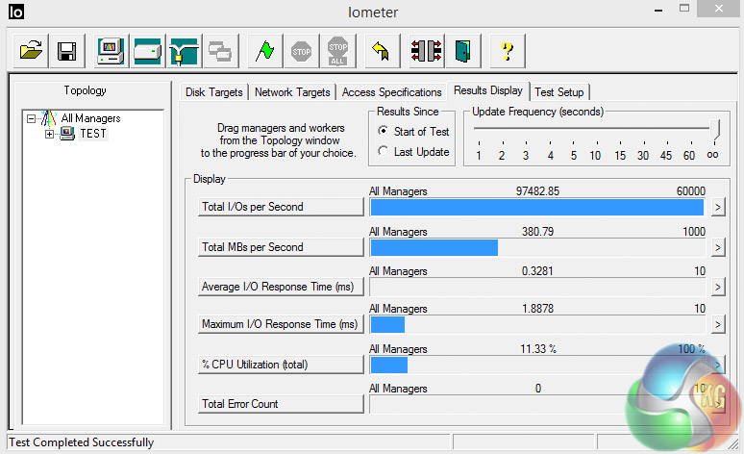
Task: Click % CPU Utilization (total) button
Action: click(x=281, y=365)
